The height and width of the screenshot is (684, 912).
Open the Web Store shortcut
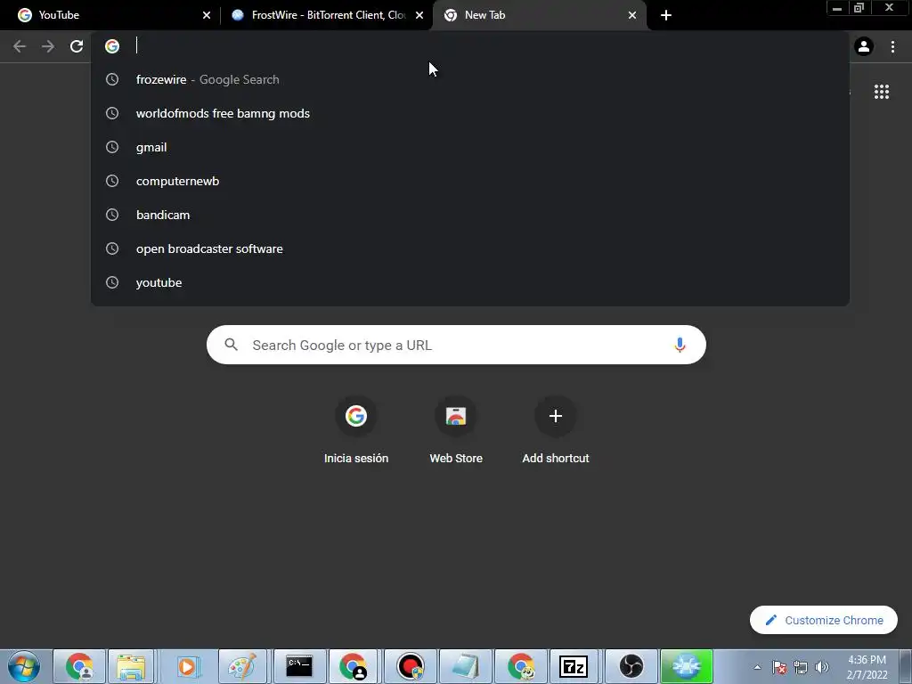pyautogui.click(x=456, y=430)
